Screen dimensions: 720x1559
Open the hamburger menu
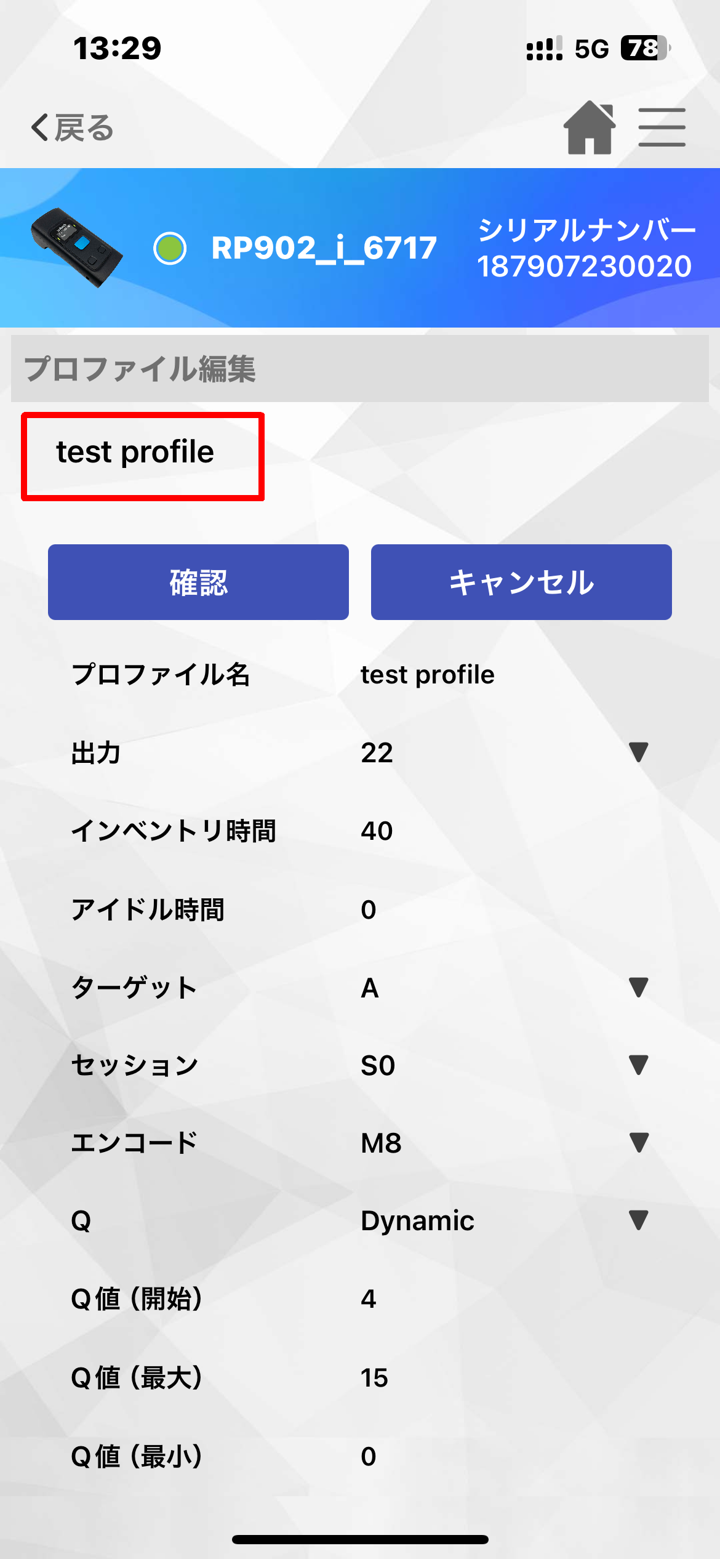click(662, 127)
